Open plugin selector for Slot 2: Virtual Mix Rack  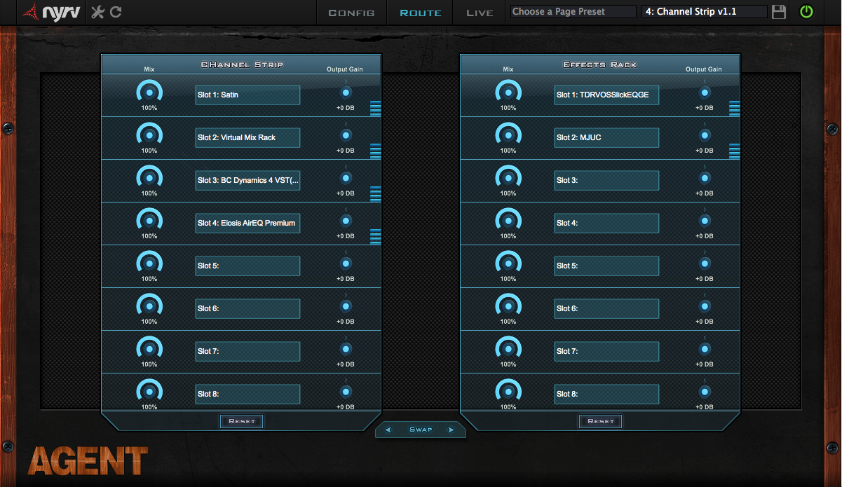pos(247,138)
